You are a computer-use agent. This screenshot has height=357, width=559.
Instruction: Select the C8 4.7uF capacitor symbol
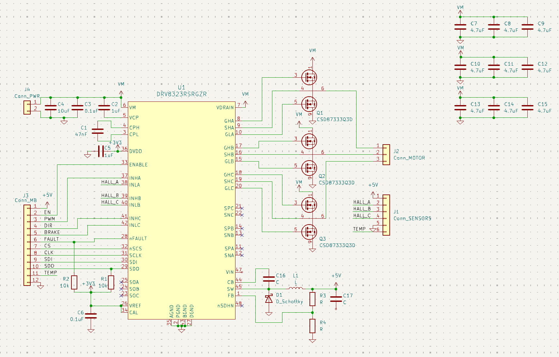(x=494, y=27)
